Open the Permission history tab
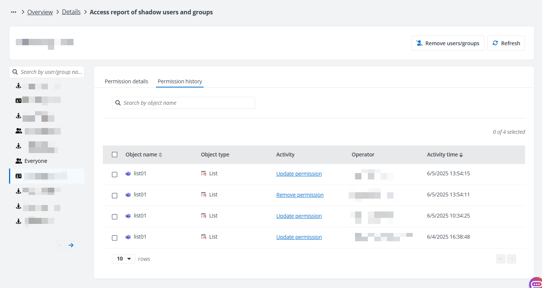 180,81
